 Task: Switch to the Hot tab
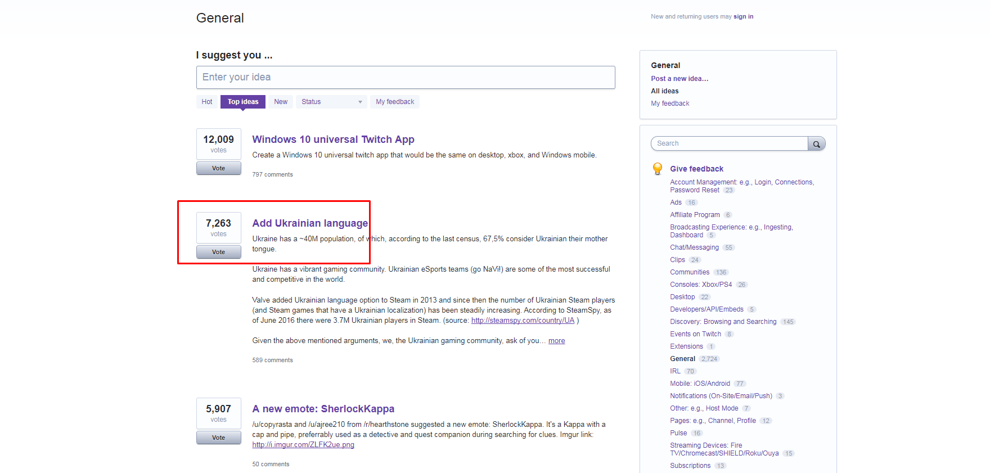pyautogui.click(x=207, y=102)
